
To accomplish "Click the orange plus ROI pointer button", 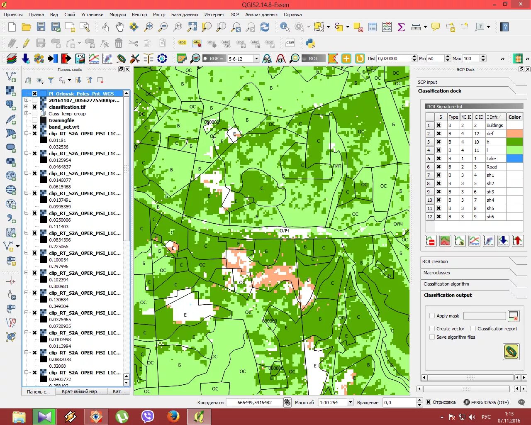I will [346, 59].
